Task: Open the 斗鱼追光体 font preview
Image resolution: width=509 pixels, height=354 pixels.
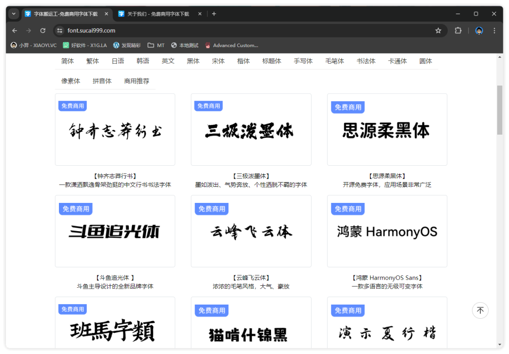Action: 115,231
